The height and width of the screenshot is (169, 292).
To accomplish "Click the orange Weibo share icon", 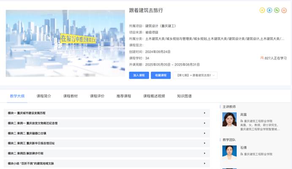I will pos(284,10).
